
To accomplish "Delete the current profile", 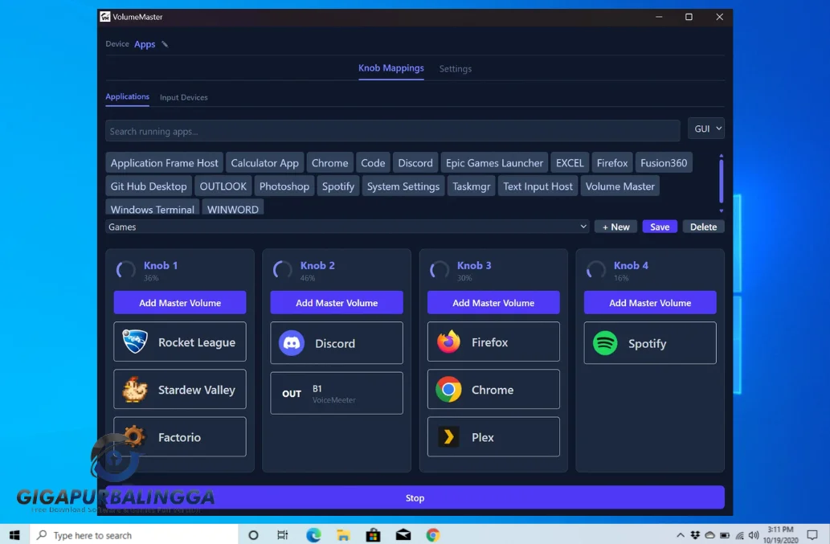I will tap(704, 227).
